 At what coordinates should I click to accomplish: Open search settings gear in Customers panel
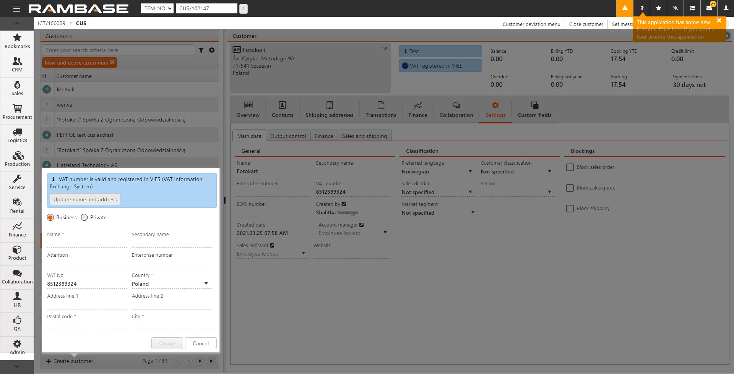211,50
